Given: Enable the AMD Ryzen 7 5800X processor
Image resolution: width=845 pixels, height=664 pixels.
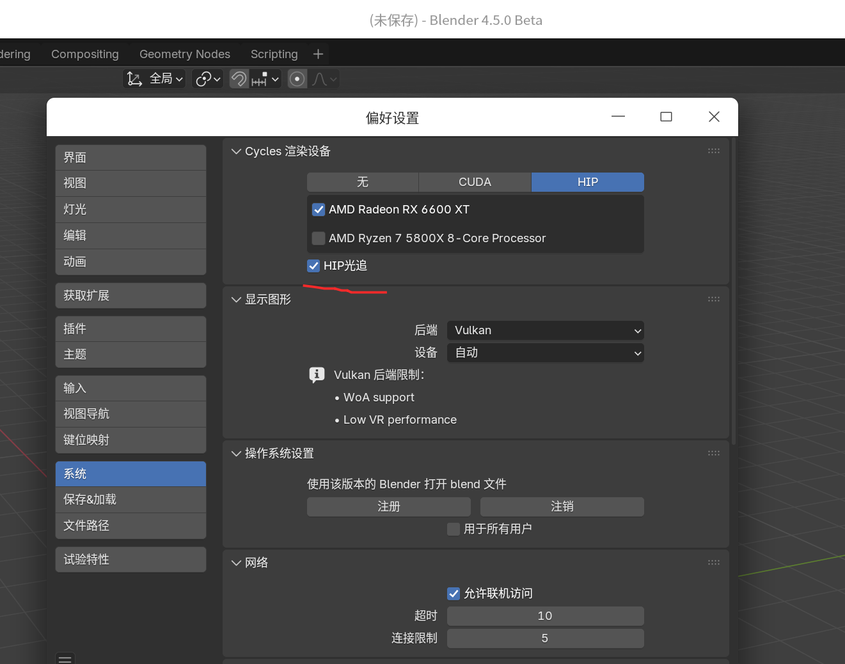Looking at the screenshot, I should [319, 238].
